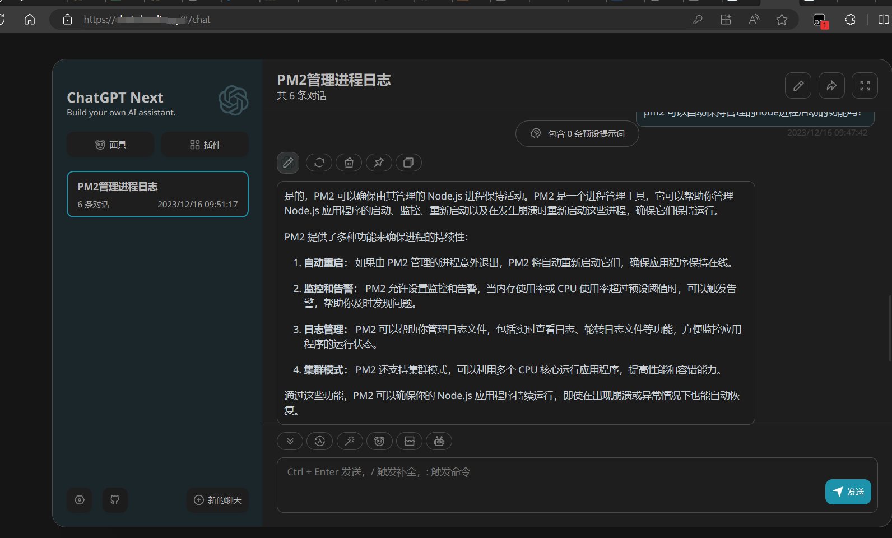The image size is (892, 538).
Task: Open the 面具 masks page
Action: click(110, 145)
